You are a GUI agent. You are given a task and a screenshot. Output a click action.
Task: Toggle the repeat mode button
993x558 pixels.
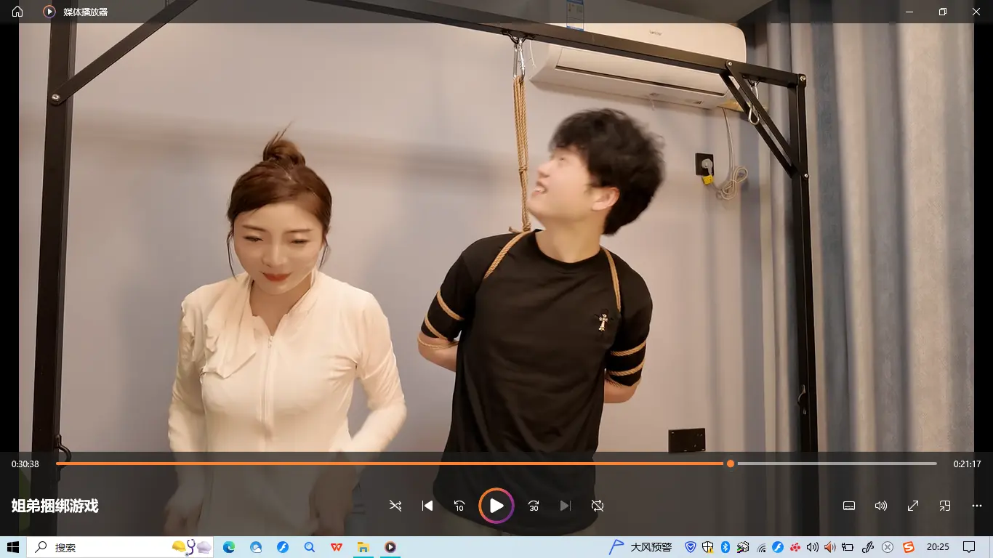[x=598, y=506]
